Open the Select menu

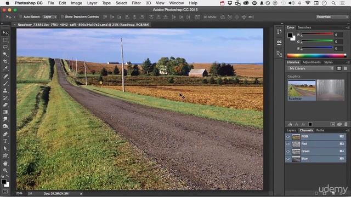(x=121, y=3)
